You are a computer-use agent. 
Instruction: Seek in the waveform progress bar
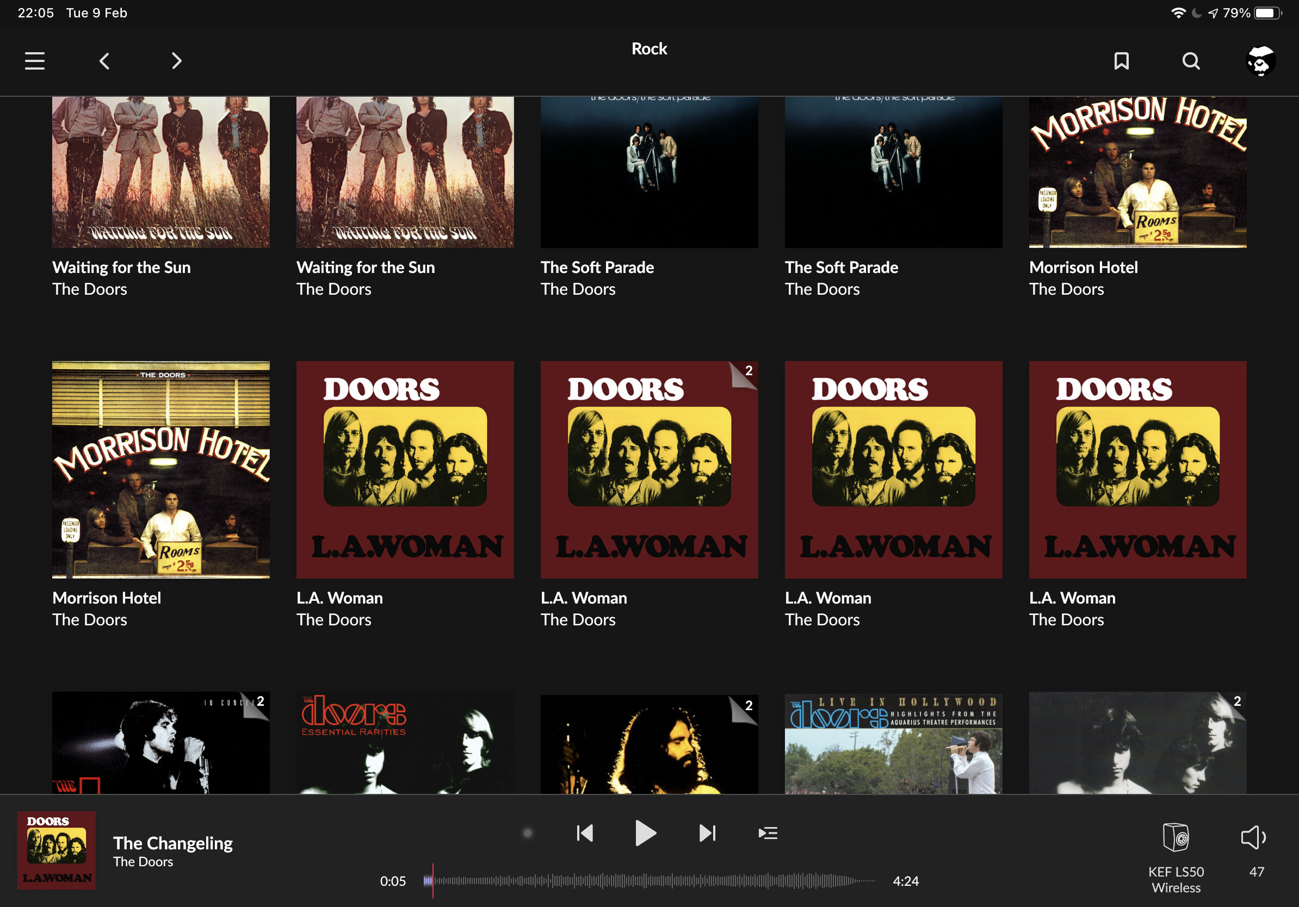pyautogui.click(x=649, y=880)
